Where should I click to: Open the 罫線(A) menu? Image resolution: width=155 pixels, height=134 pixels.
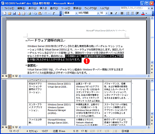[77, 8]
